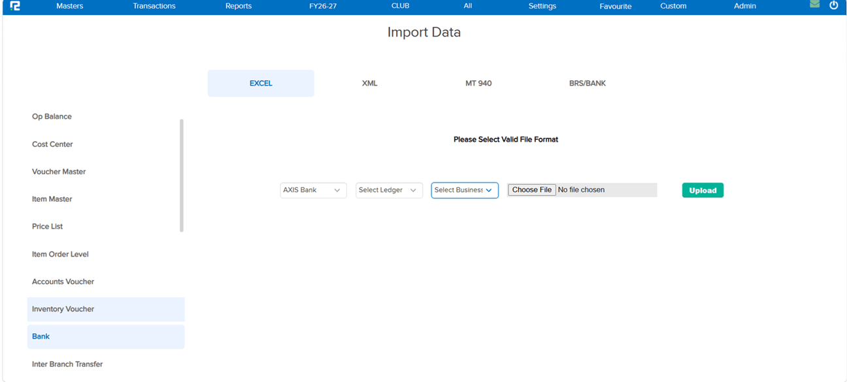Open the Admin menu
Viewport: 847px width, 382px height.
(x=745, y=6)
